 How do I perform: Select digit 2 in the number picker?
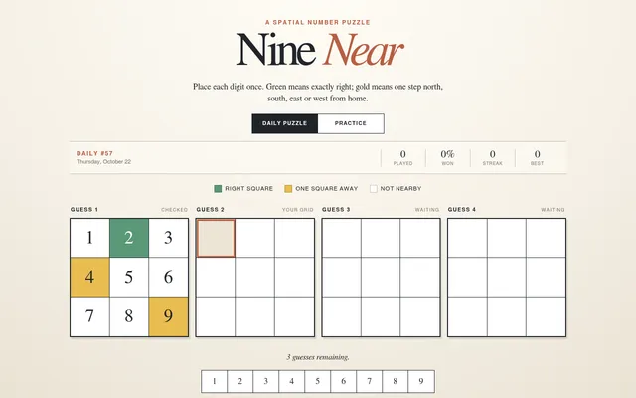(x=240, y=381)
